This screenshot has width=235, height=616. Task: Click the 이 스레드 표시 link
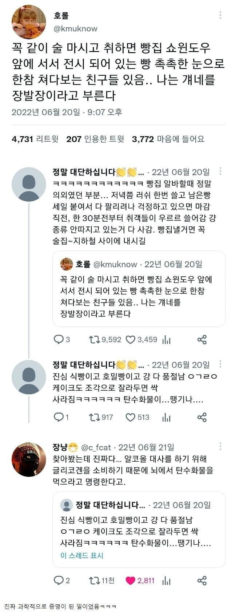pyautogui.click(x=82, y=556)
